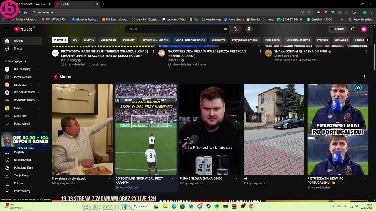Open the SKOK W DAL PRZY KARNYM short
Image resolution: width=376 pixels, height=211 pixels.
[x=146, y=129]
